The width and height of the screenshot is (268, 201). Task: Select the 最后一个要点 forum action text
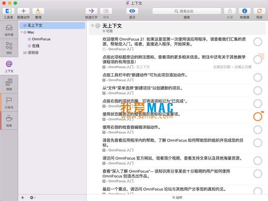[165, 189]
